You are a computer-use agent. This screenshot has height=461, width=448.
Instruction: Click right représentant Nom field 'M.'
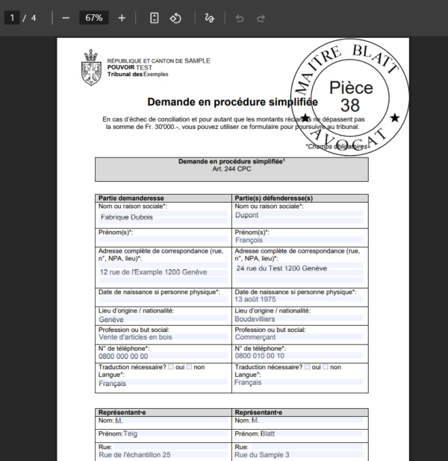pos(308,421)
